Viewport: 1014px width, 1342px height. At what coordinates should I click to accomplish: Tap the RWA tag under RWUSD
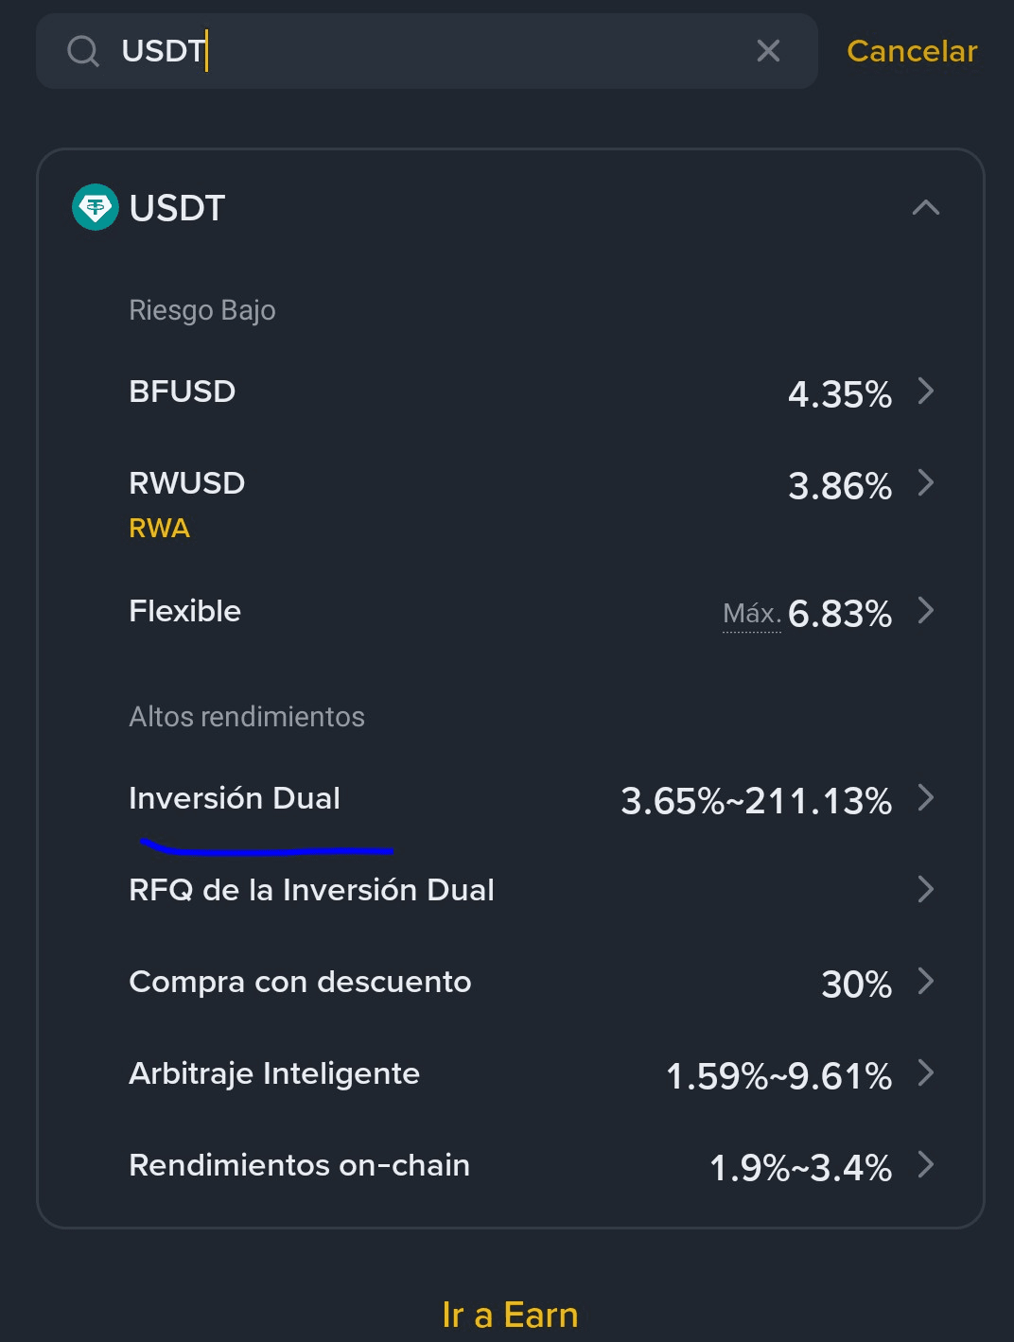[x=159, y=528]
